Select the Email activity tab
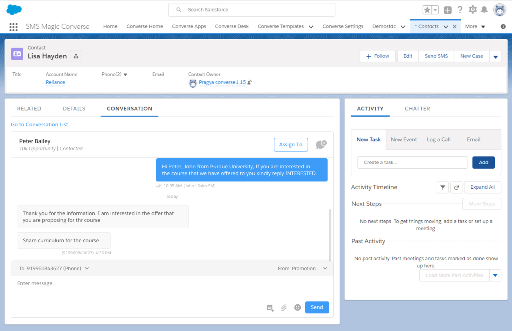Image resolution: width=512 pixels, height=331 pixels. (474, 140)
